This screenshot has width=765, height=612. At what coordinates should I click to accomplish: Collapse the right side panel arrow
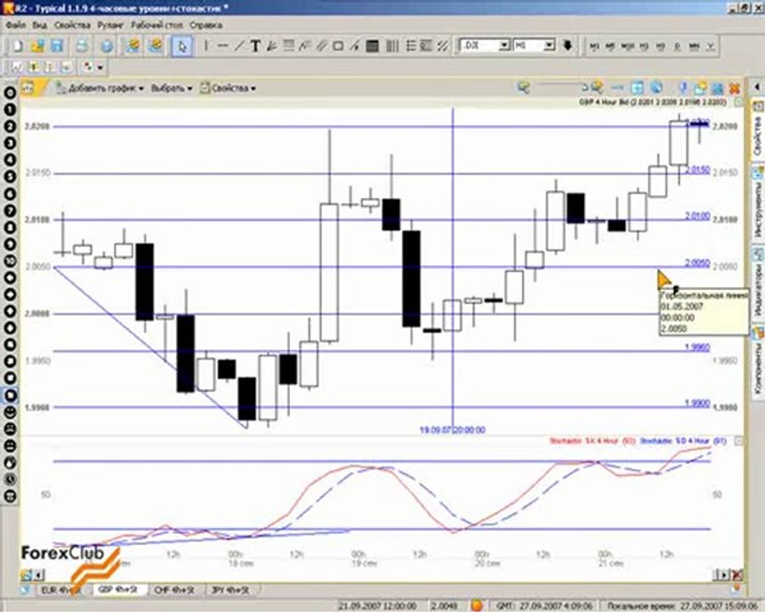click(x=757, y=87)
